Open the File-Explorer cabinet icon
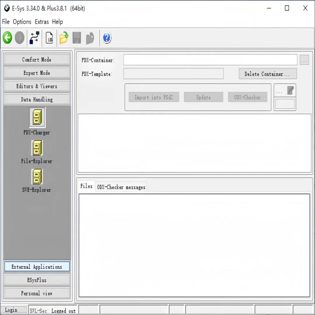Screen dimensions: 315x315 37,148
